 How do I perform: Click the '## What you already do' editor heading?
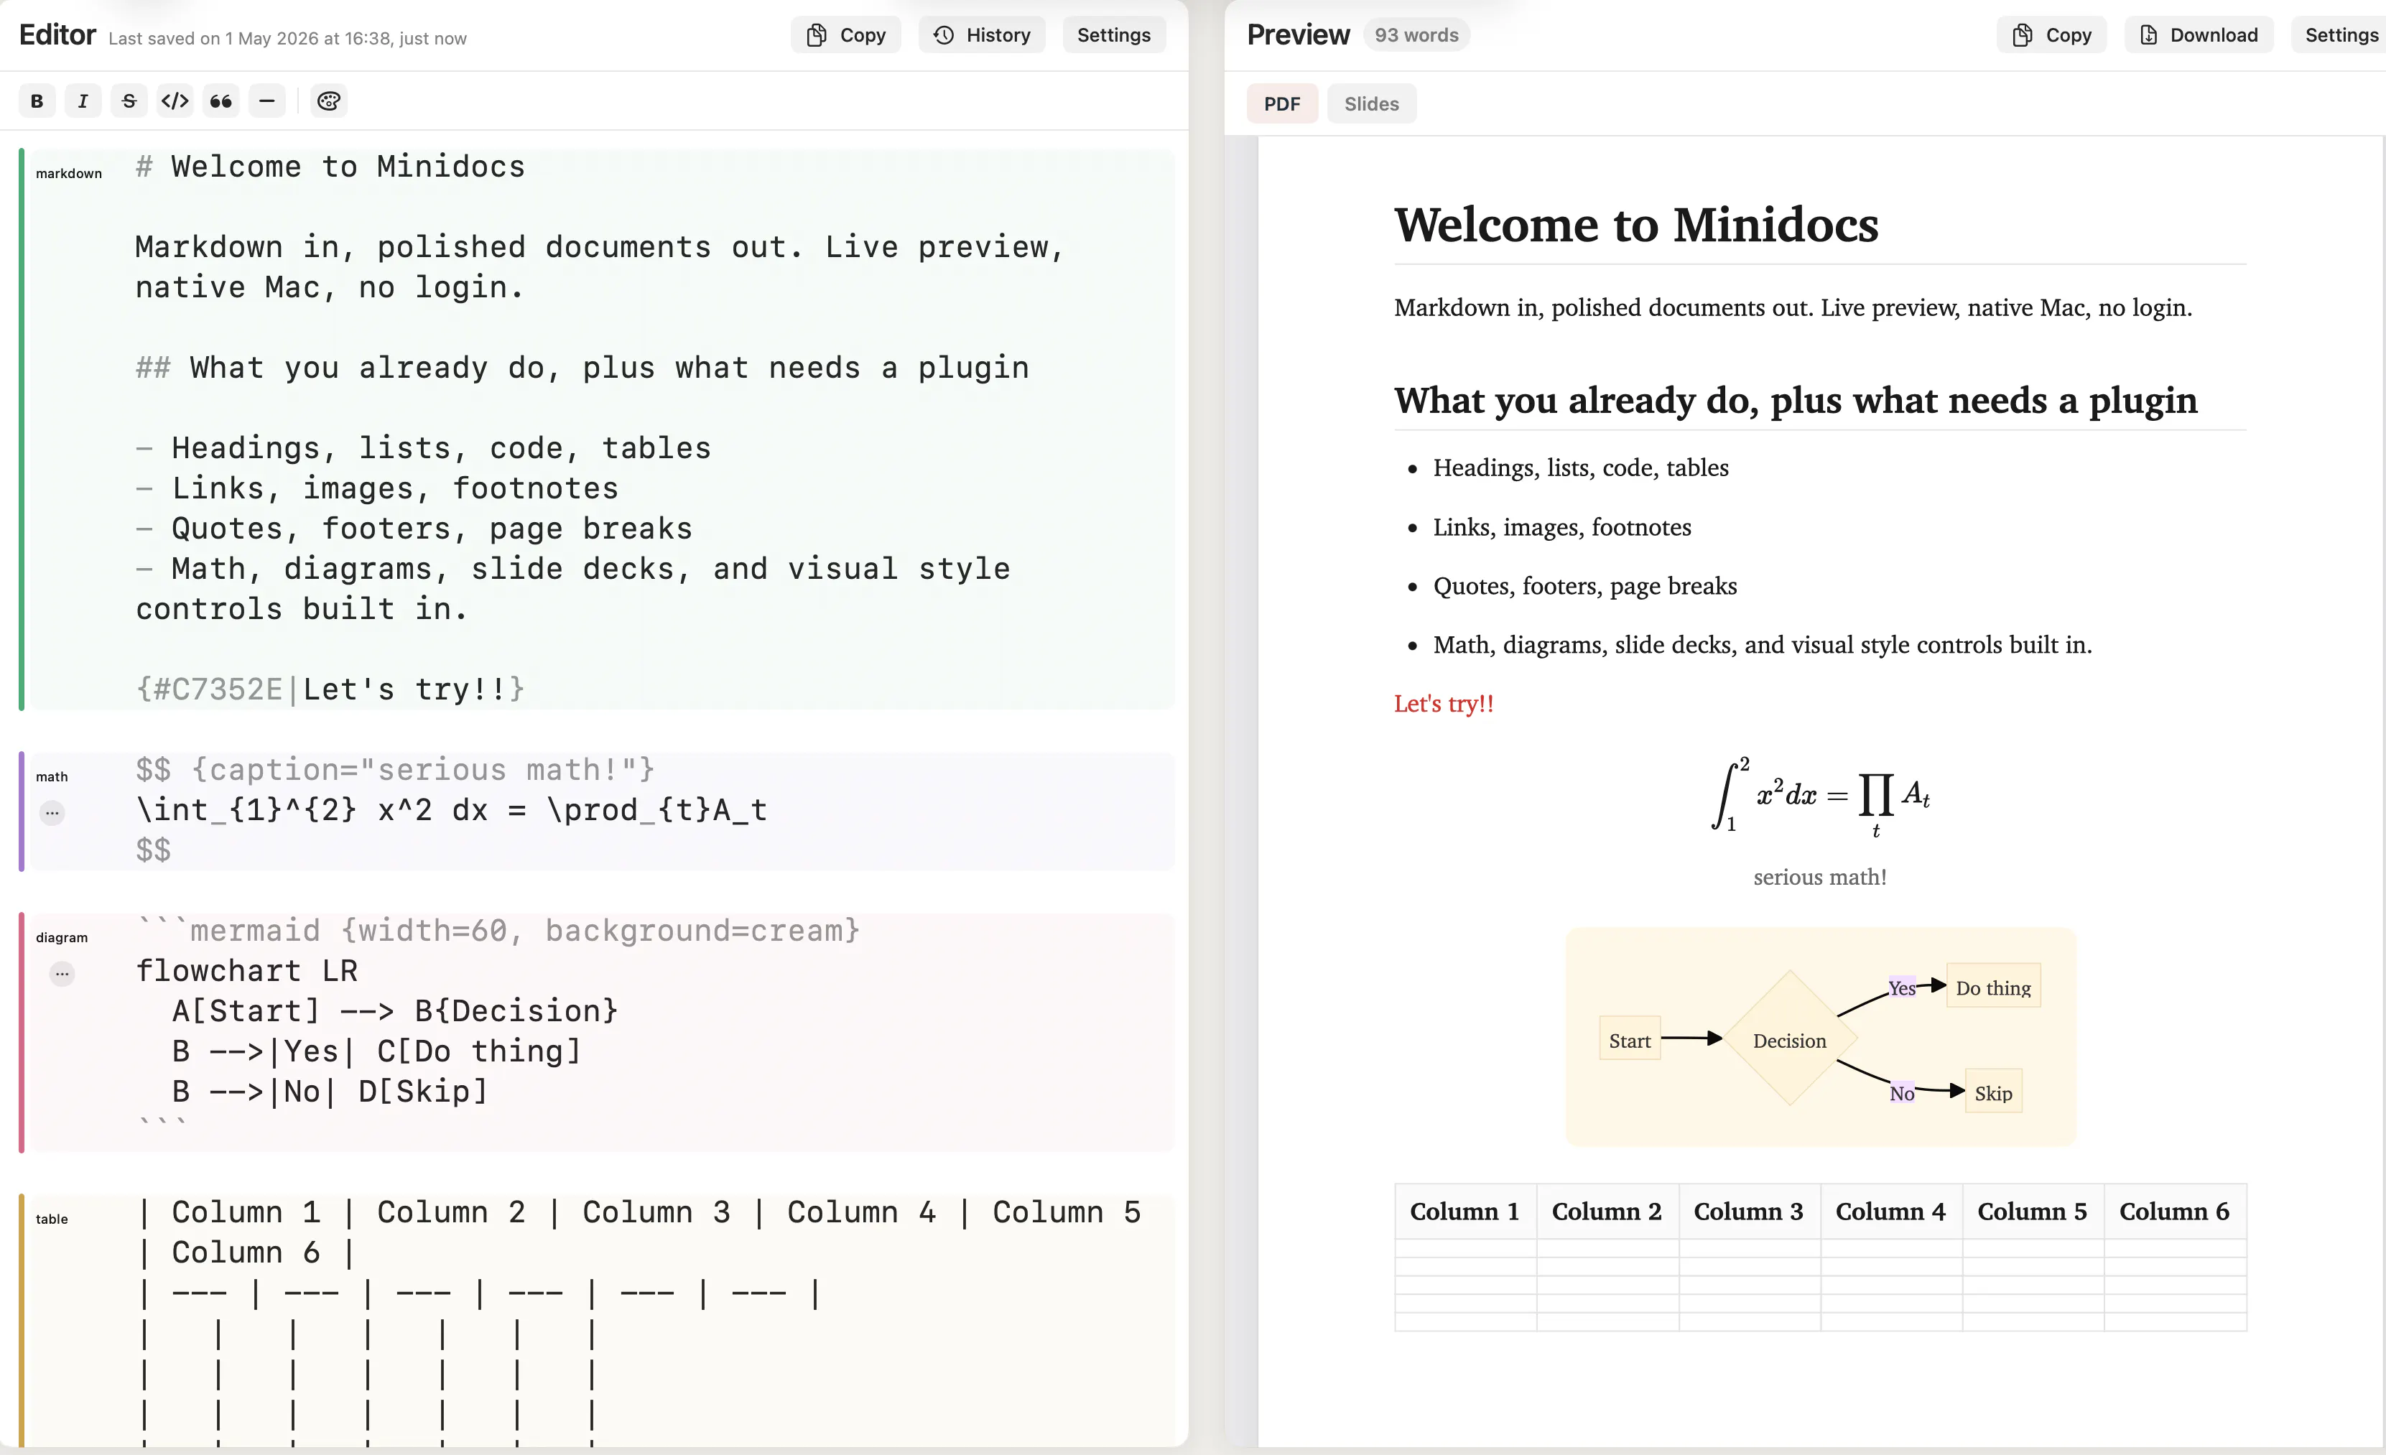coord(582,368)
